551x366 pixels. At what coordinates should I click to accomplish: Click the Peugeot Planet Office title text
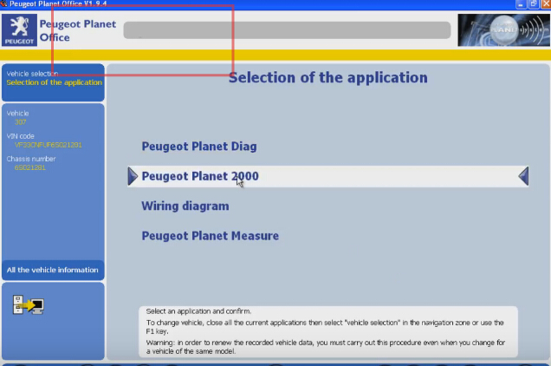(x=78, y=30)
